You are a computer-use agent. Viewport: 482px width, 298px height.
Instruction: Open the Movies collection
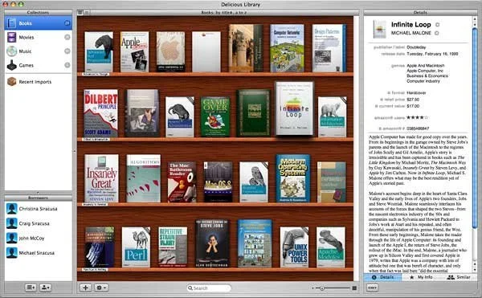[38, 37]
